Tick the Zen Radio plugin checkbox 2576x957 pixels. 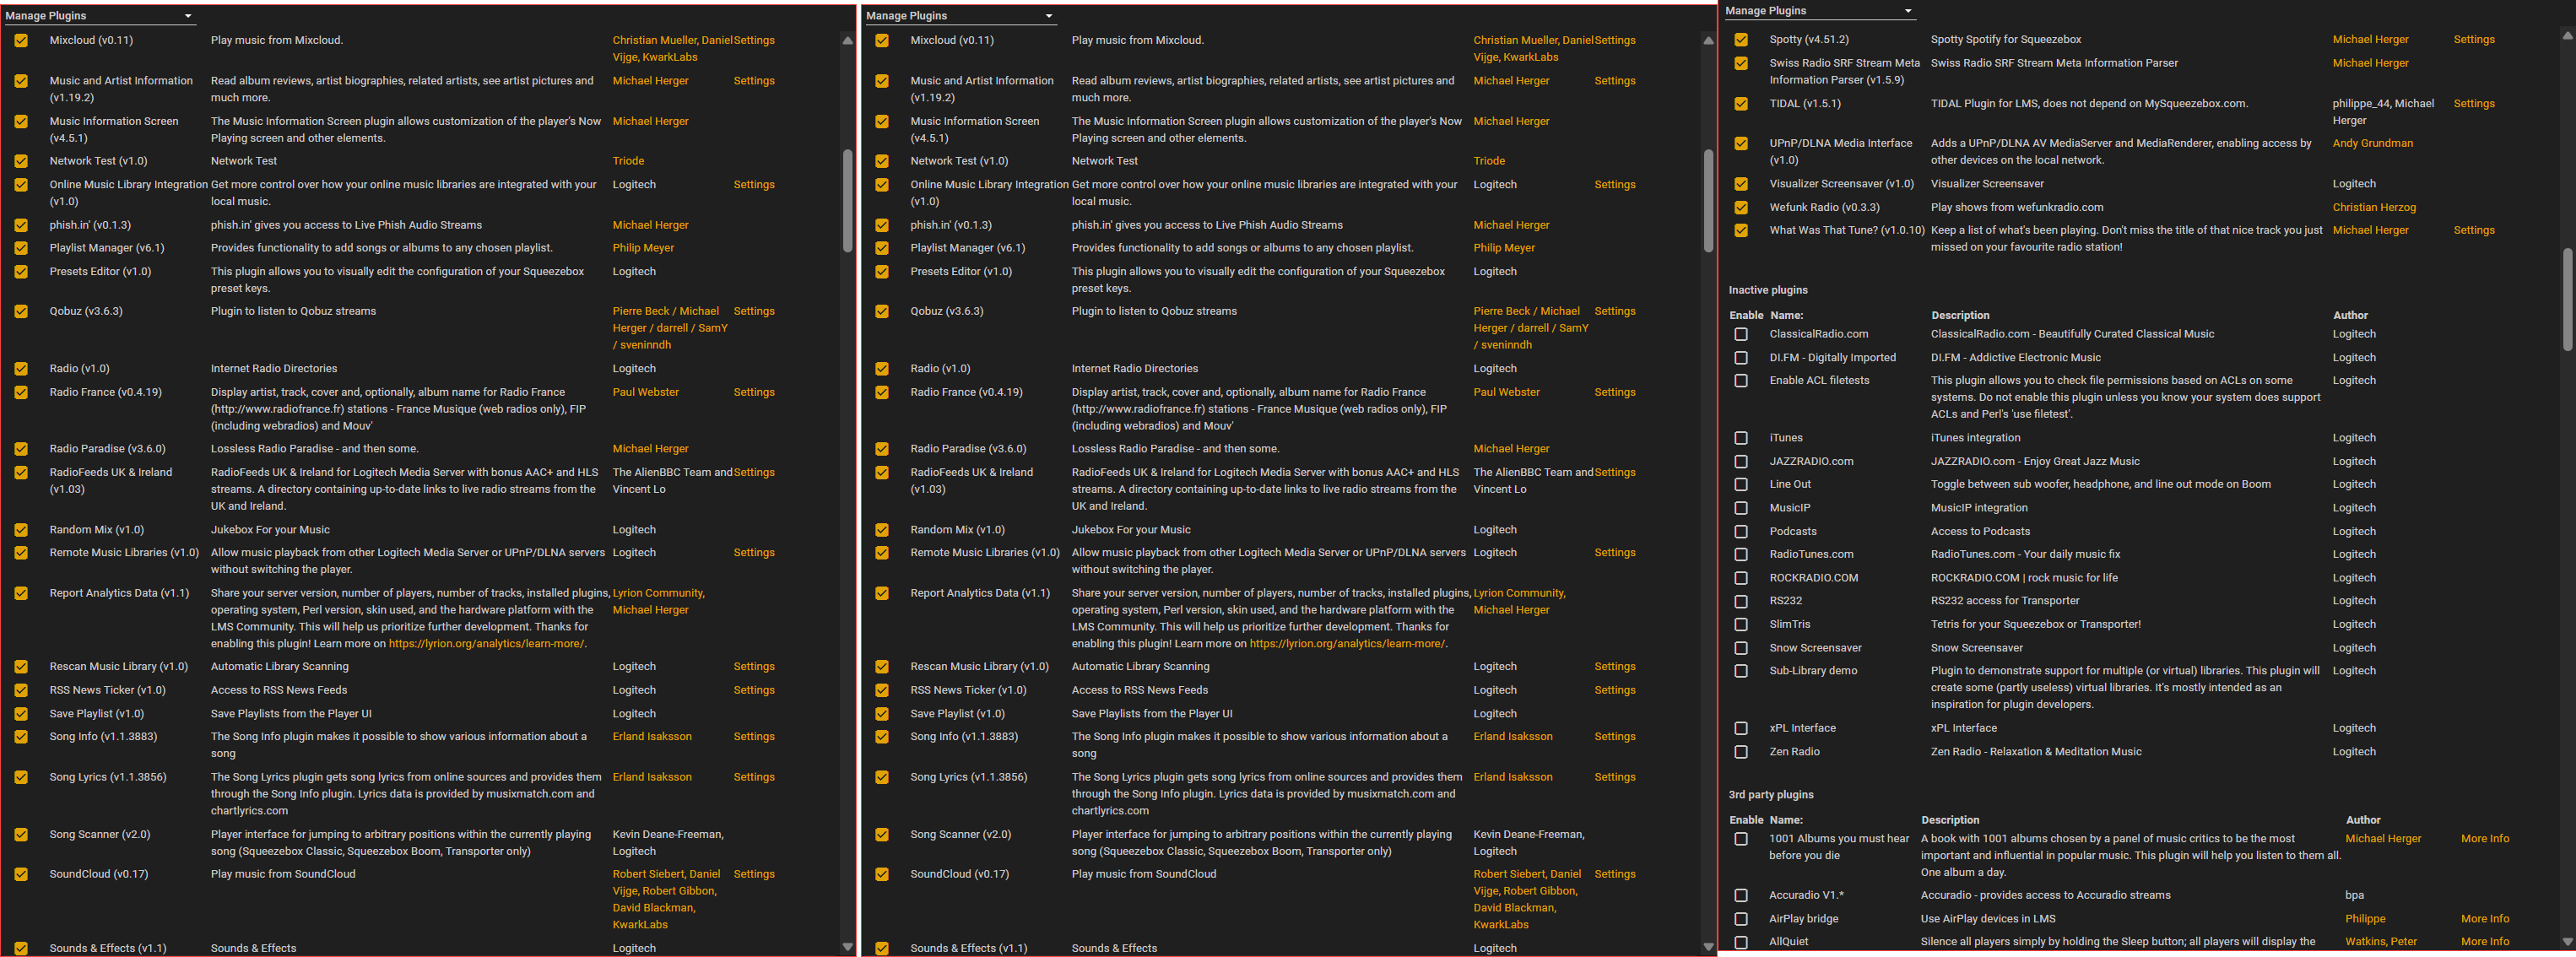pos(1741,752)
